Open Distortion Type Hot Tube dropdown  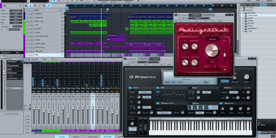pyautogui.click(x=164, y=113)
